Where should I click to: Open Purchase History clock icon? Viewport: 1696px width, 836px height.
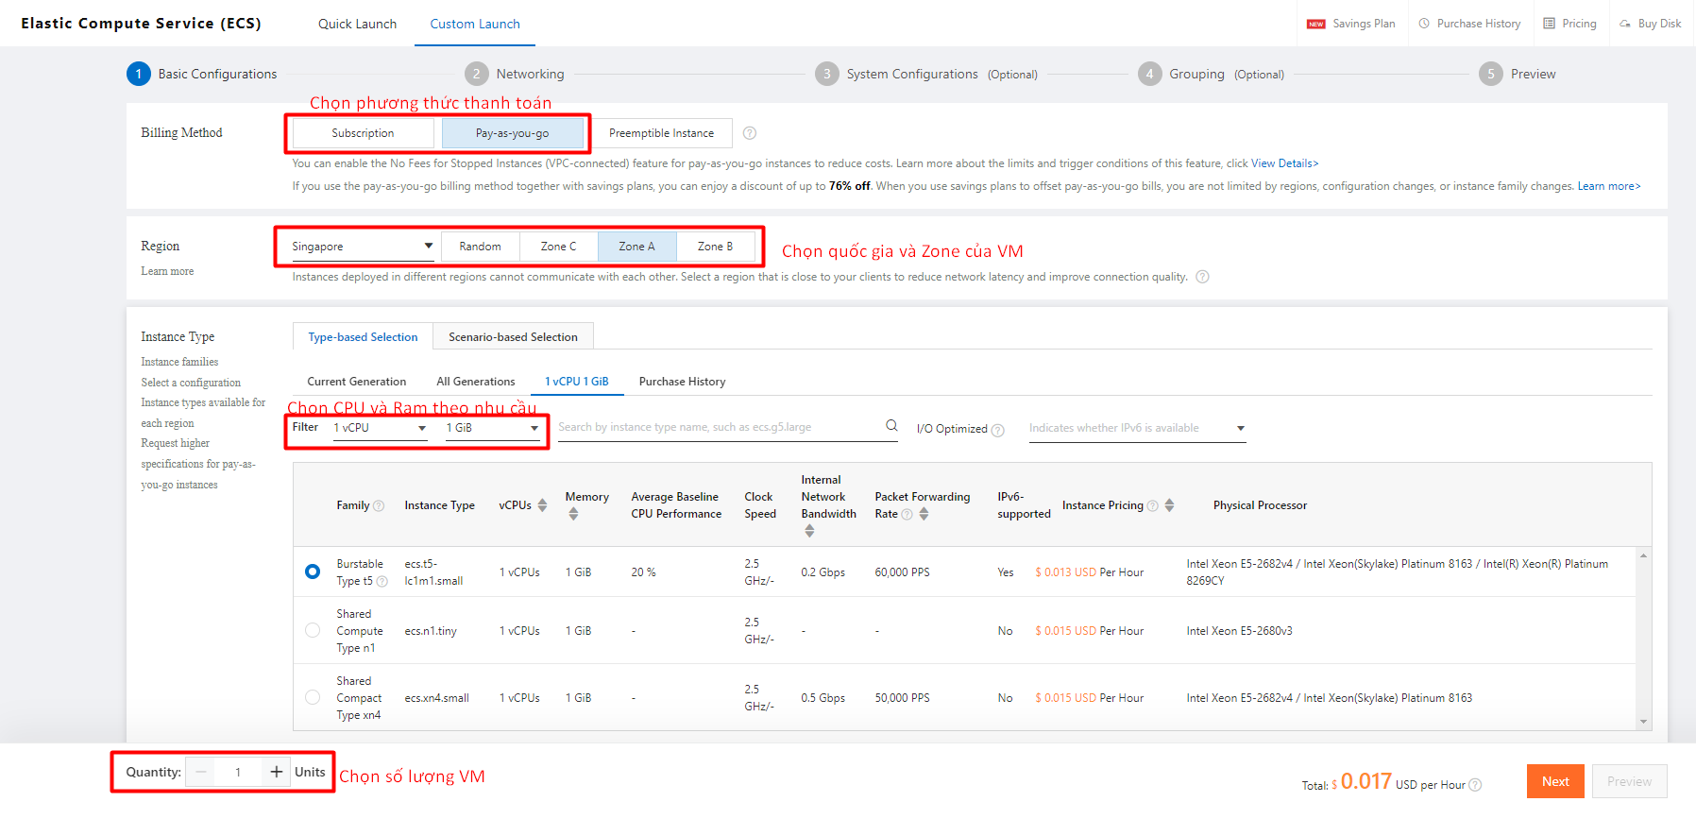click(1424, 24)
